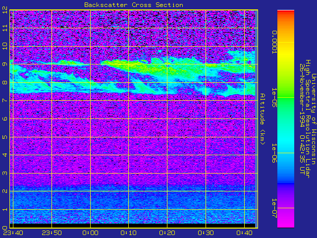The height and width of the screenshot is (238, 317).
Task: Pick the red top of the colorbar
Action: pos(286,12)
